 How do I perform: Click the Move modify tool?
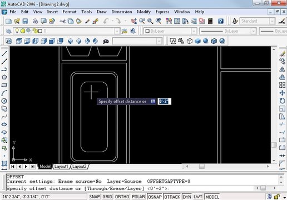282,93
